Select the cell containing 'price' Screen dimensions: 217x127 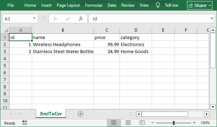pyautogui.click(x=107, y=37)
